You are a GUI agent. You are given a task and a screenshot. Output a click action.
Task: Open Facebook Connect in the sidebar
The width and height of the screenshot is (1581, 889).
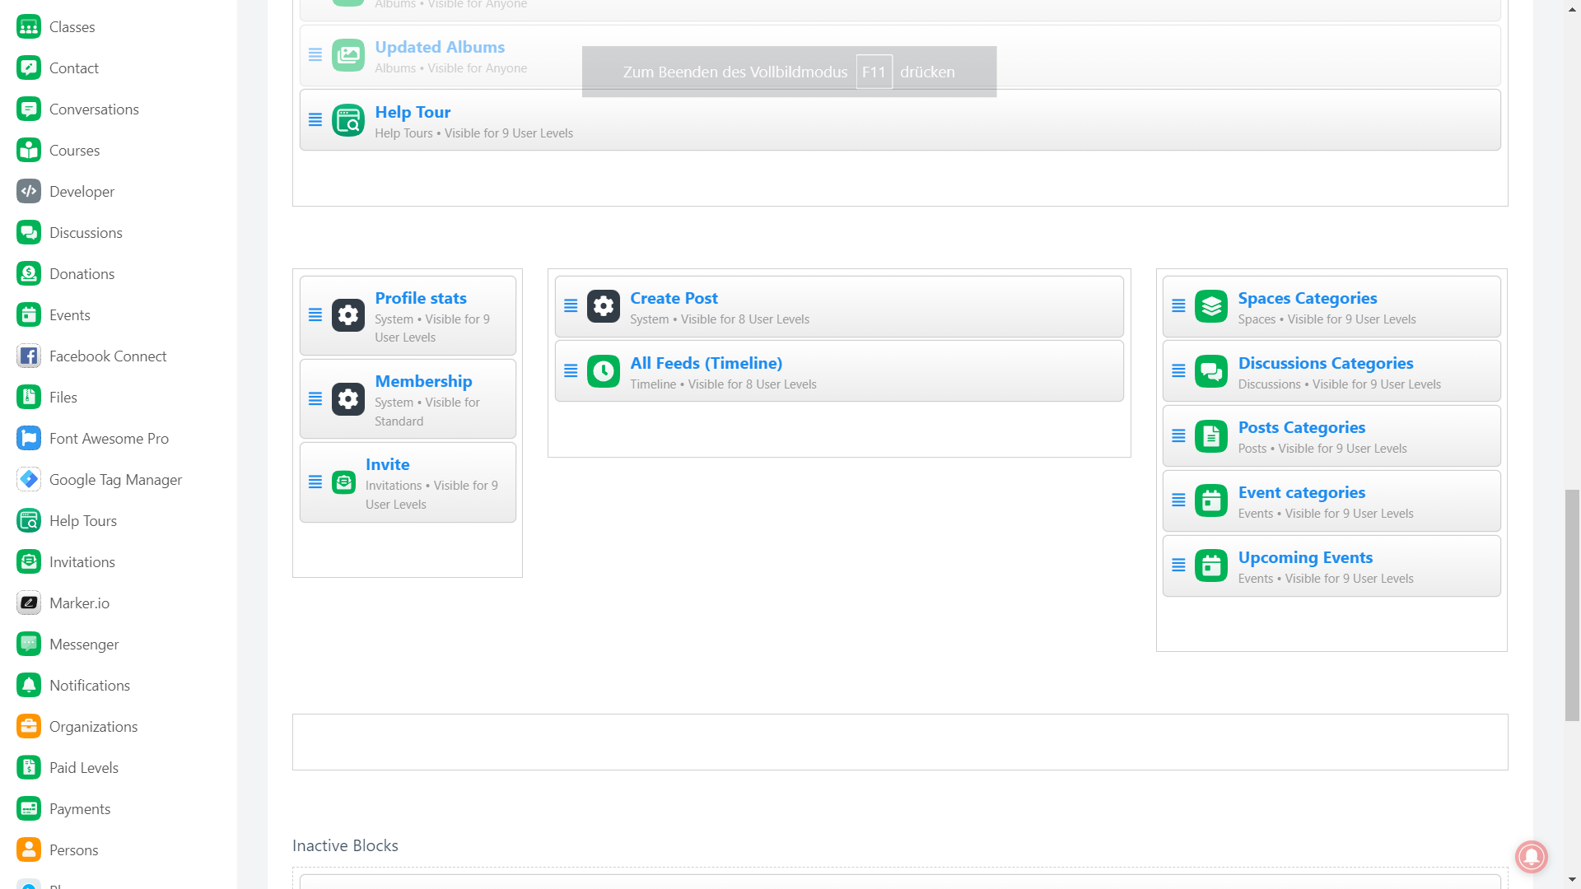(x=107, y=356)
